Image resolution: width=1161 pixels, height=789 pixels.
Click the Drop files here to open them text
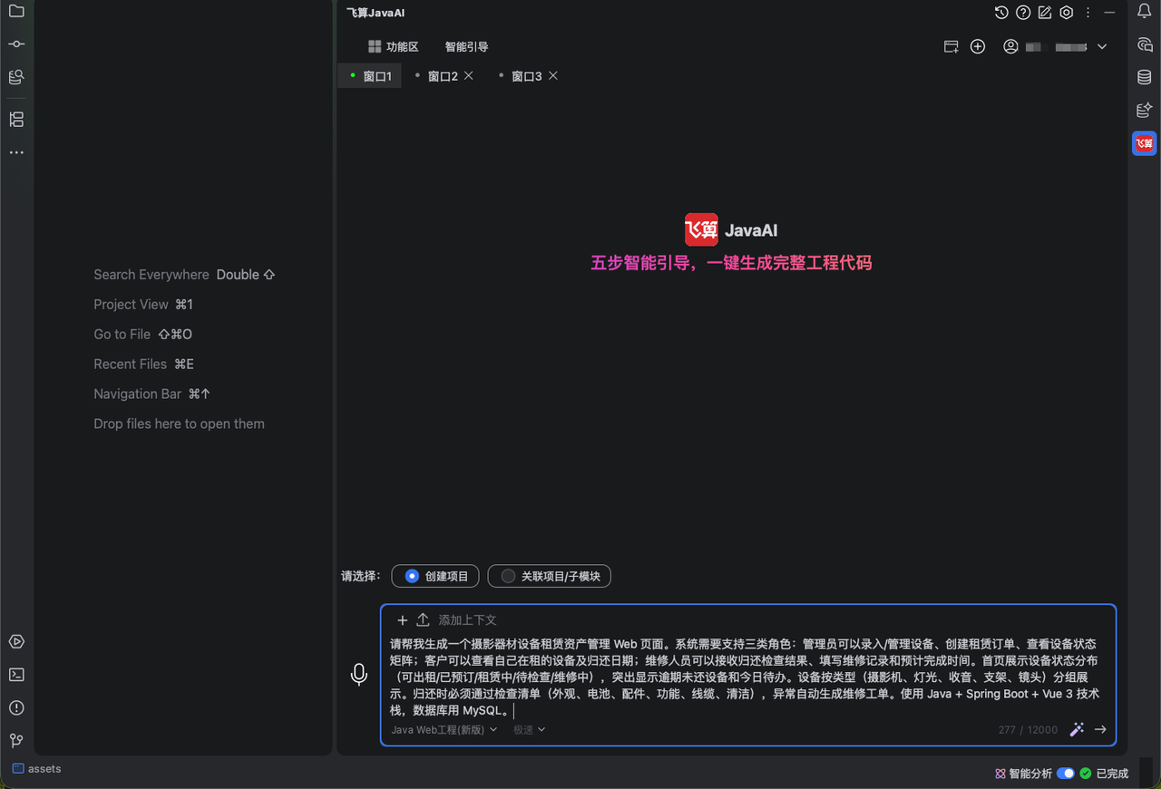tap(179, 424)
